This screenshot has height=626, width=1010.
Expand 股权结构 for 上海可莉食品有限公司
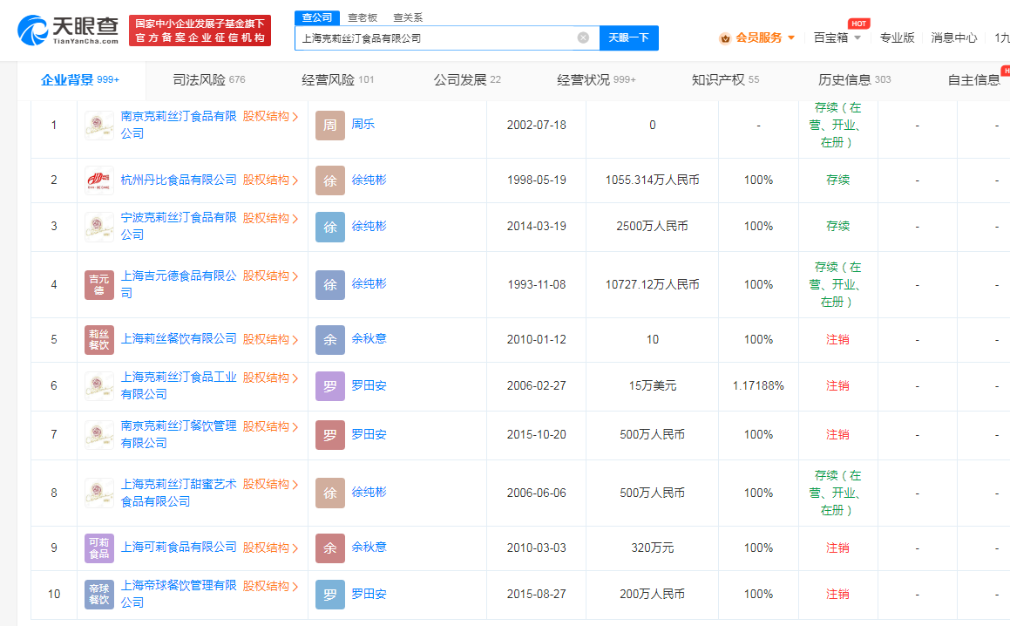click(270, 548)
